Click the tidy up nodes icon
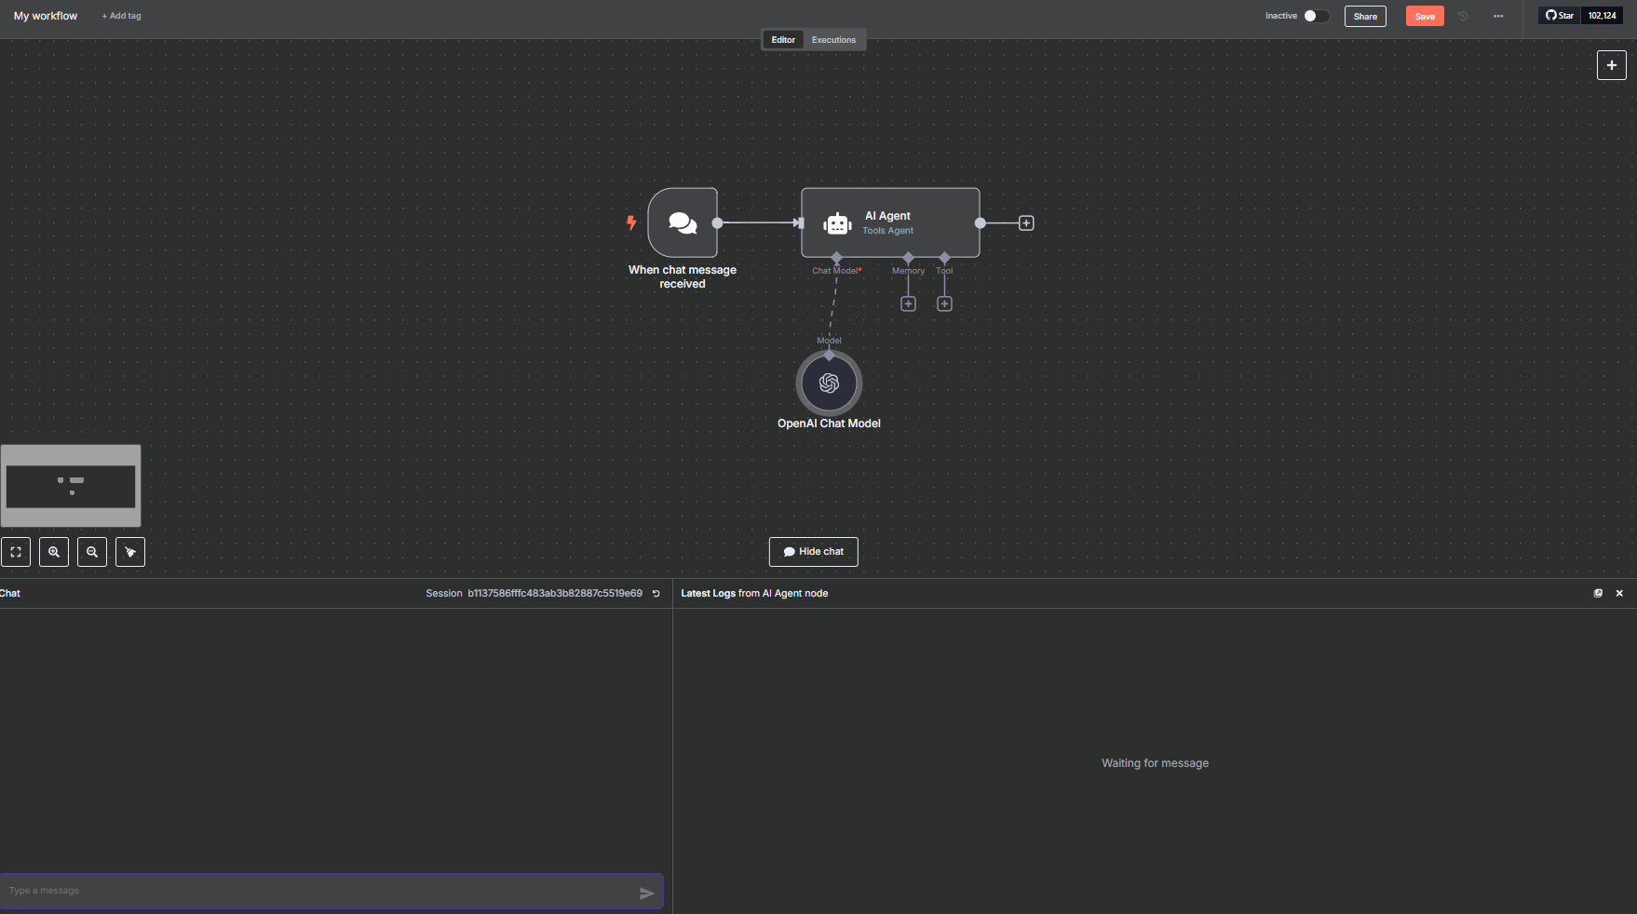This screenshot has height=914, width=1637. tap(130, 552)
